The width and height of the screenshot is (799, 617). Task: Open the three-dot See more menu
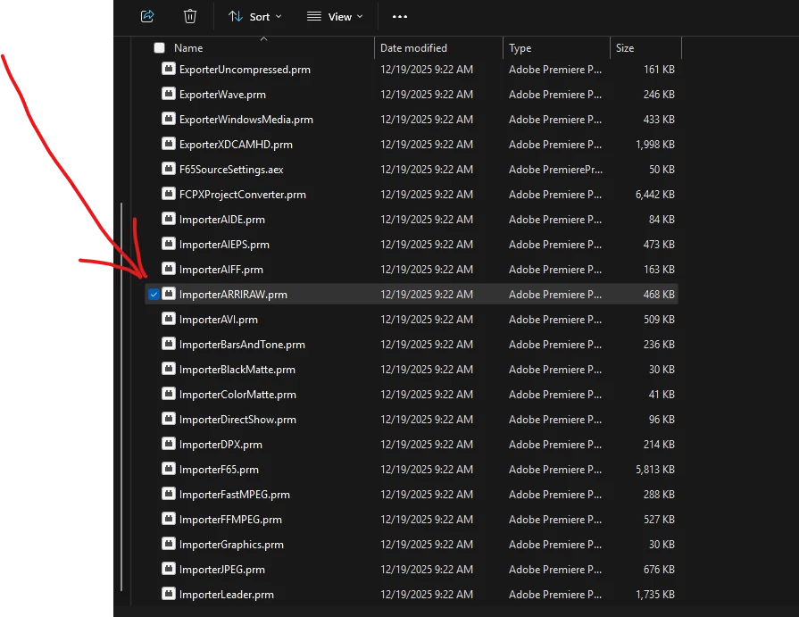(x=400, y=17)
